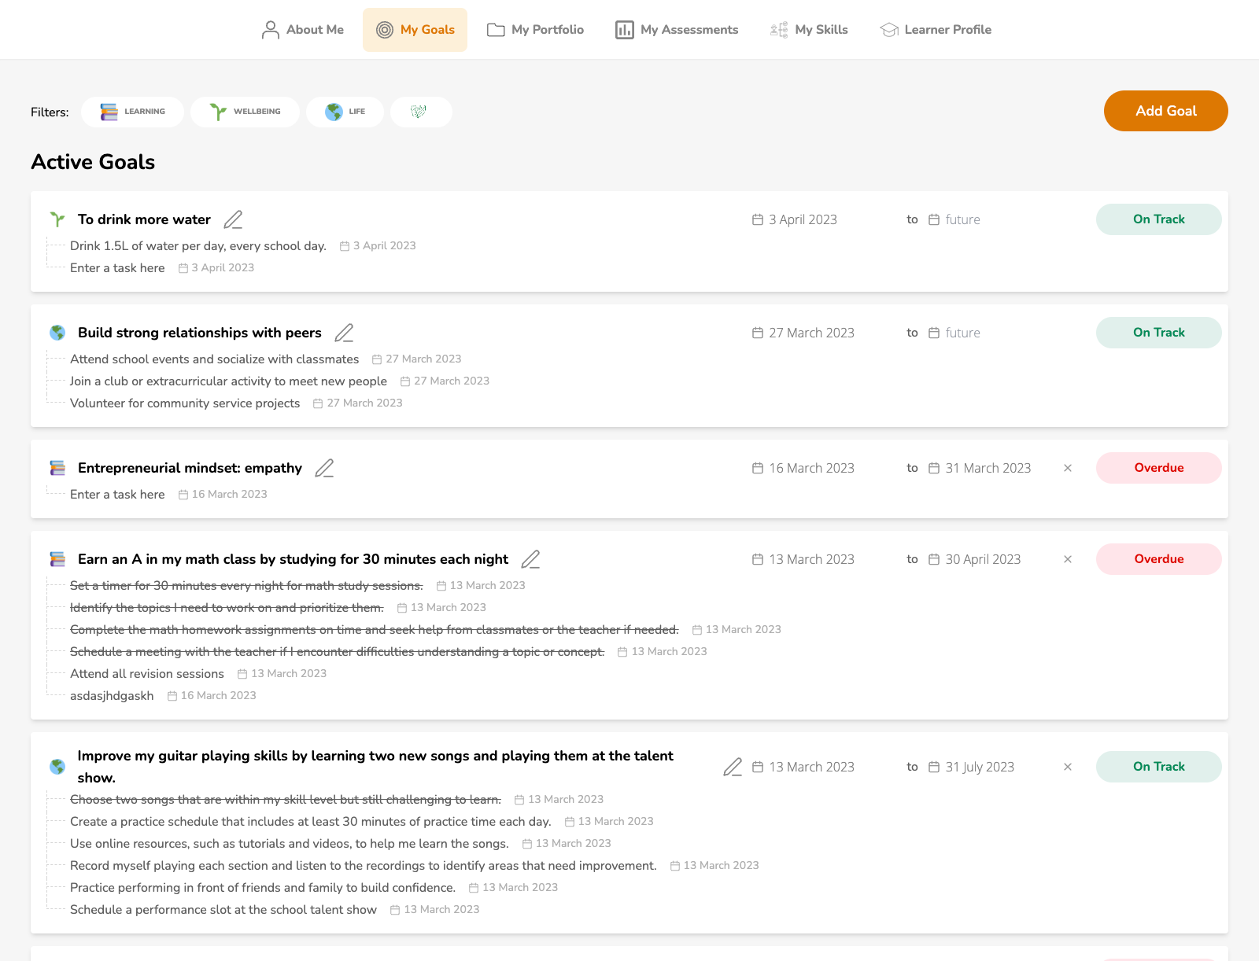Click 'Enter a task here' under Entrepreneurial mindset

pos(117,495)
